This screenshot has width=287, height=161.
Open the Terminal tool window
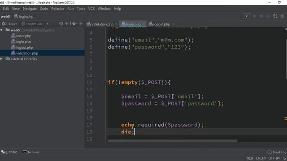[x=31, y=152]
